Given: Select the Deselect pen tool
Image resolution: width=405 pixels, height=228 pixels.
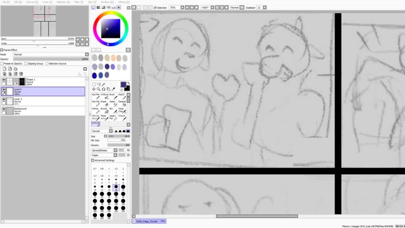Looking at the screenshot, I should (x=122, y=103).
